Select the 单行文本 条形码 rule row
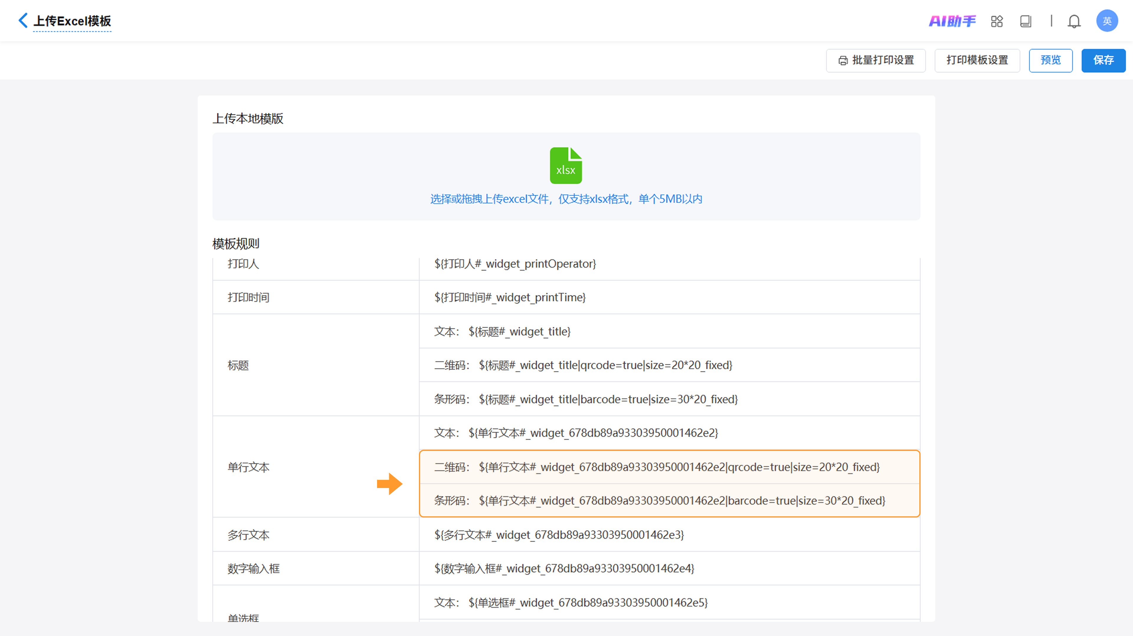The image size is (1133, 636). click(x=659, y=501)
